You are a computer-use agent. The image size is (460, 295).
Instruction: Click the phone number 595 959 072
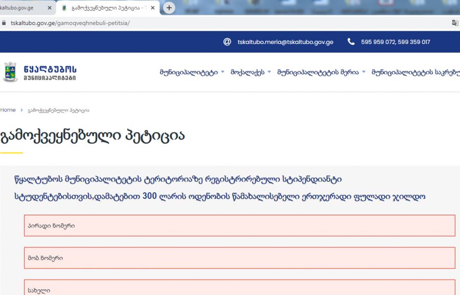point(378,42)
